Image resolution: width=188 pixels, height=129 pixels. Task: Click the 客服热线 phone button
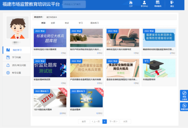184,107
